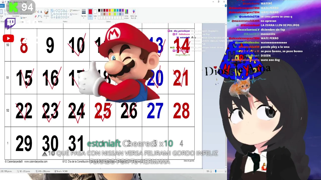This screenshot has width=321, height=180.
Task: Choose the Rectangle shape
Action: tap(59, 10)
